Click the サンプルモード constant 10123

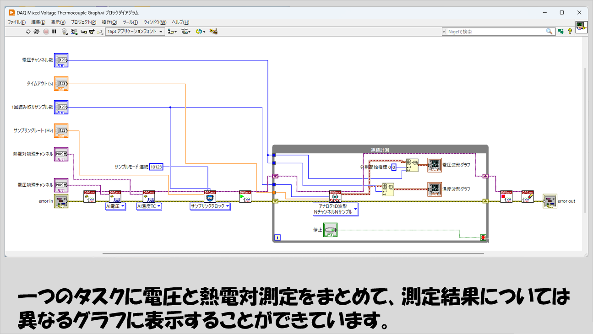[156, 167]
